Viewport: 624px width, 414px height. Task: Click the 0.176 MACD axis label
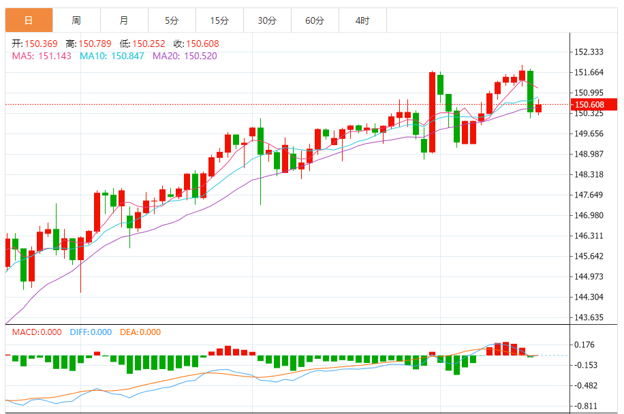point(584,345)
